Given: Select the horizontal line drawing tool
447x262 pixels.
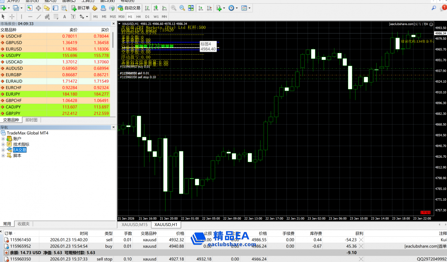Looking at the screenshot, I should pyautogui.click(x=30, y=17).
